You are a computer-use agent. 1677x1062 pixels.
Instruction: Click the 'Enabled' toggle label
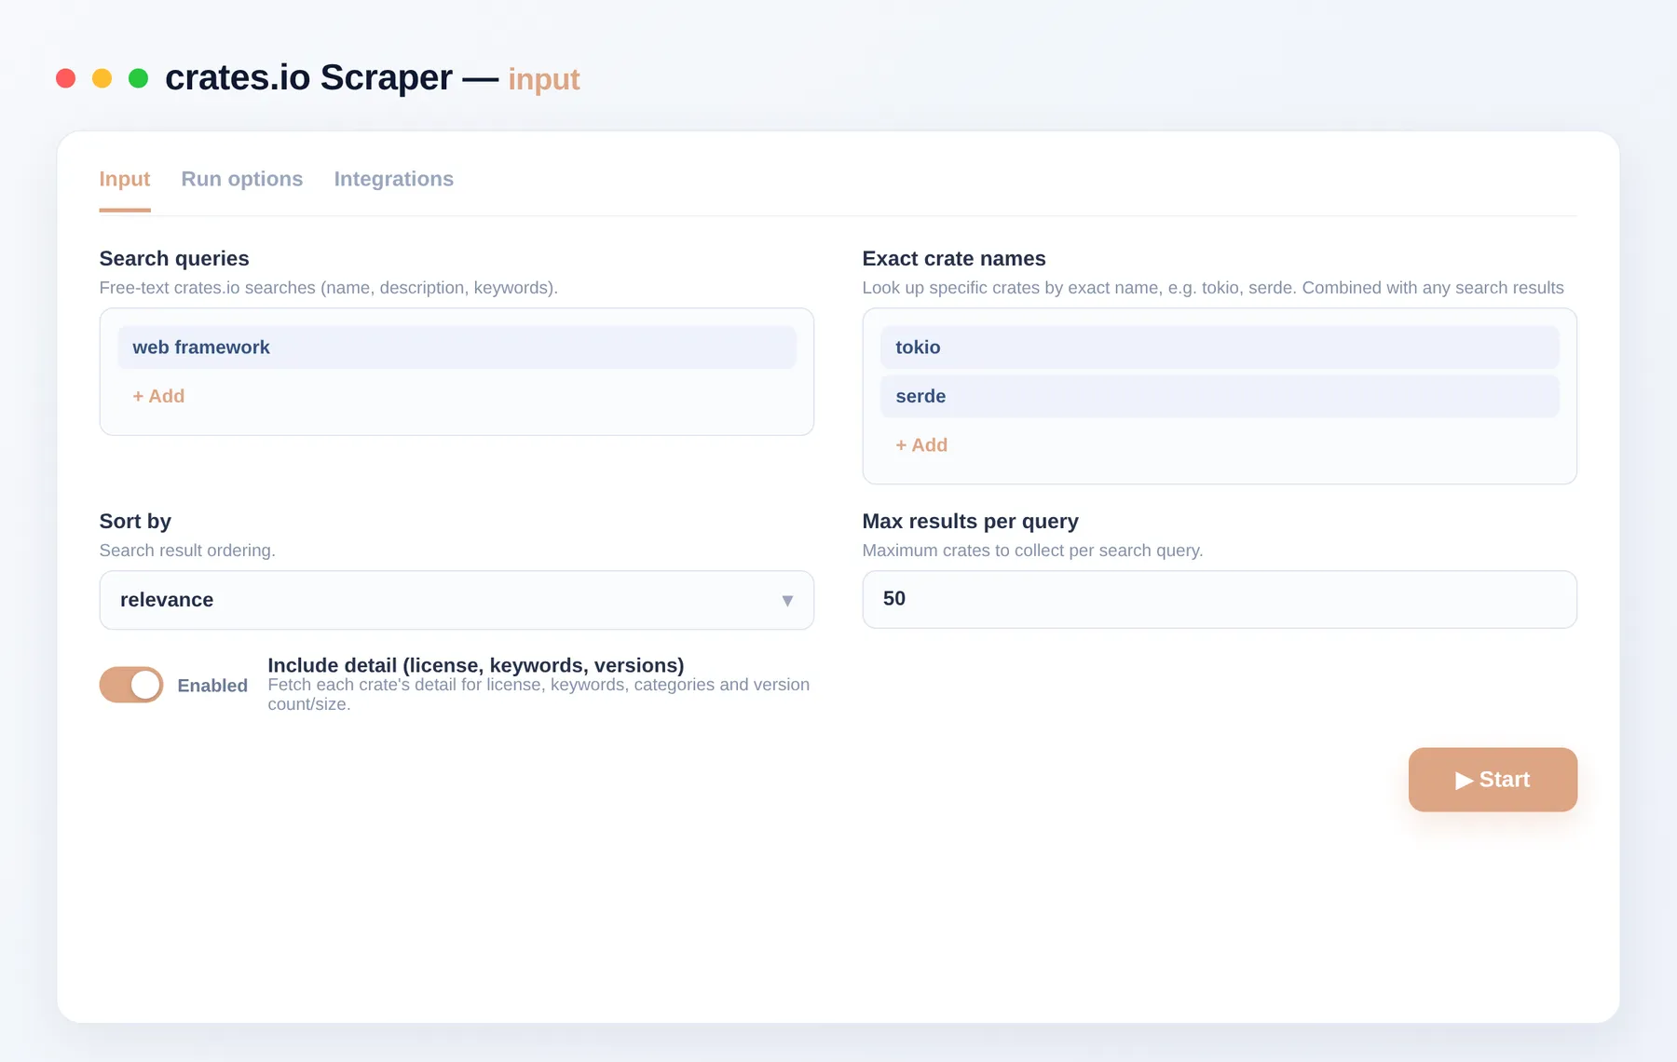point(212,686)
